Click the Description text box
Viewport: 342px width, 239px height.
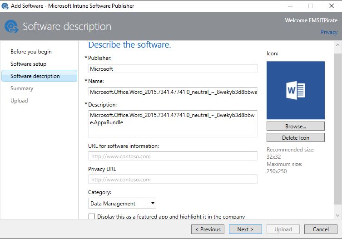[173, 124]
